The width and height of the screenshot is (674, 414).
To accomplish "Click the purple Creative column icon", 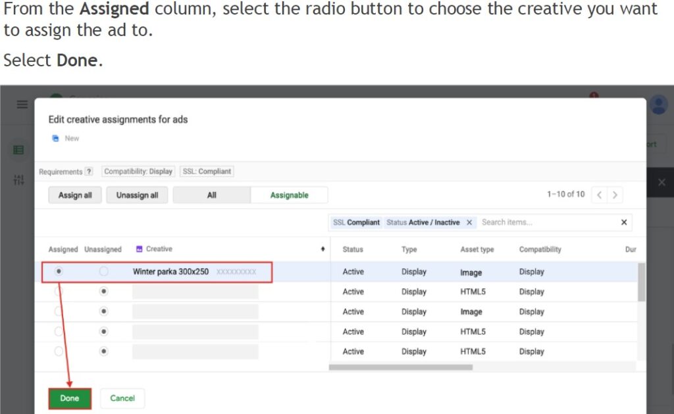I will pyautogui.click(x=139, y=249).
